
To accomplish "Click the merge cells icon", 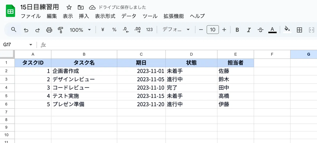I will [x=311, y=30].
